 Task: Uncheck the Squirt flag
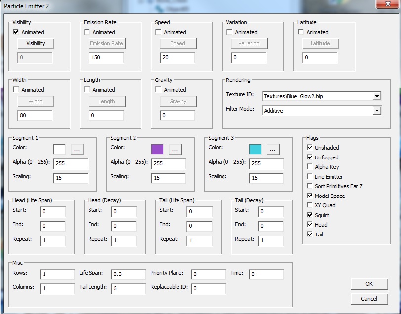coord(310,215)
